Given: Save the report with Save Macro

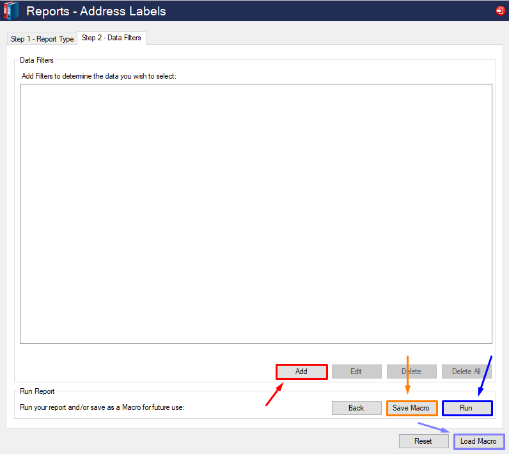Looking at the screenshot, I should pyautogui.click(x=411, y=408).
